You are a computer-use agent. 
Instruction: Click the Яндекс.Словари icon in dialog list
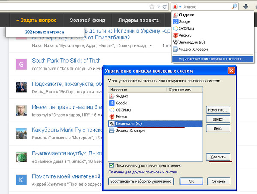click(112, 130)
